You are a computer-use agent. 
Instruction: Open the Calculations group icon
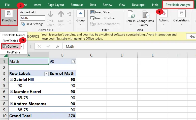point(181,13)
